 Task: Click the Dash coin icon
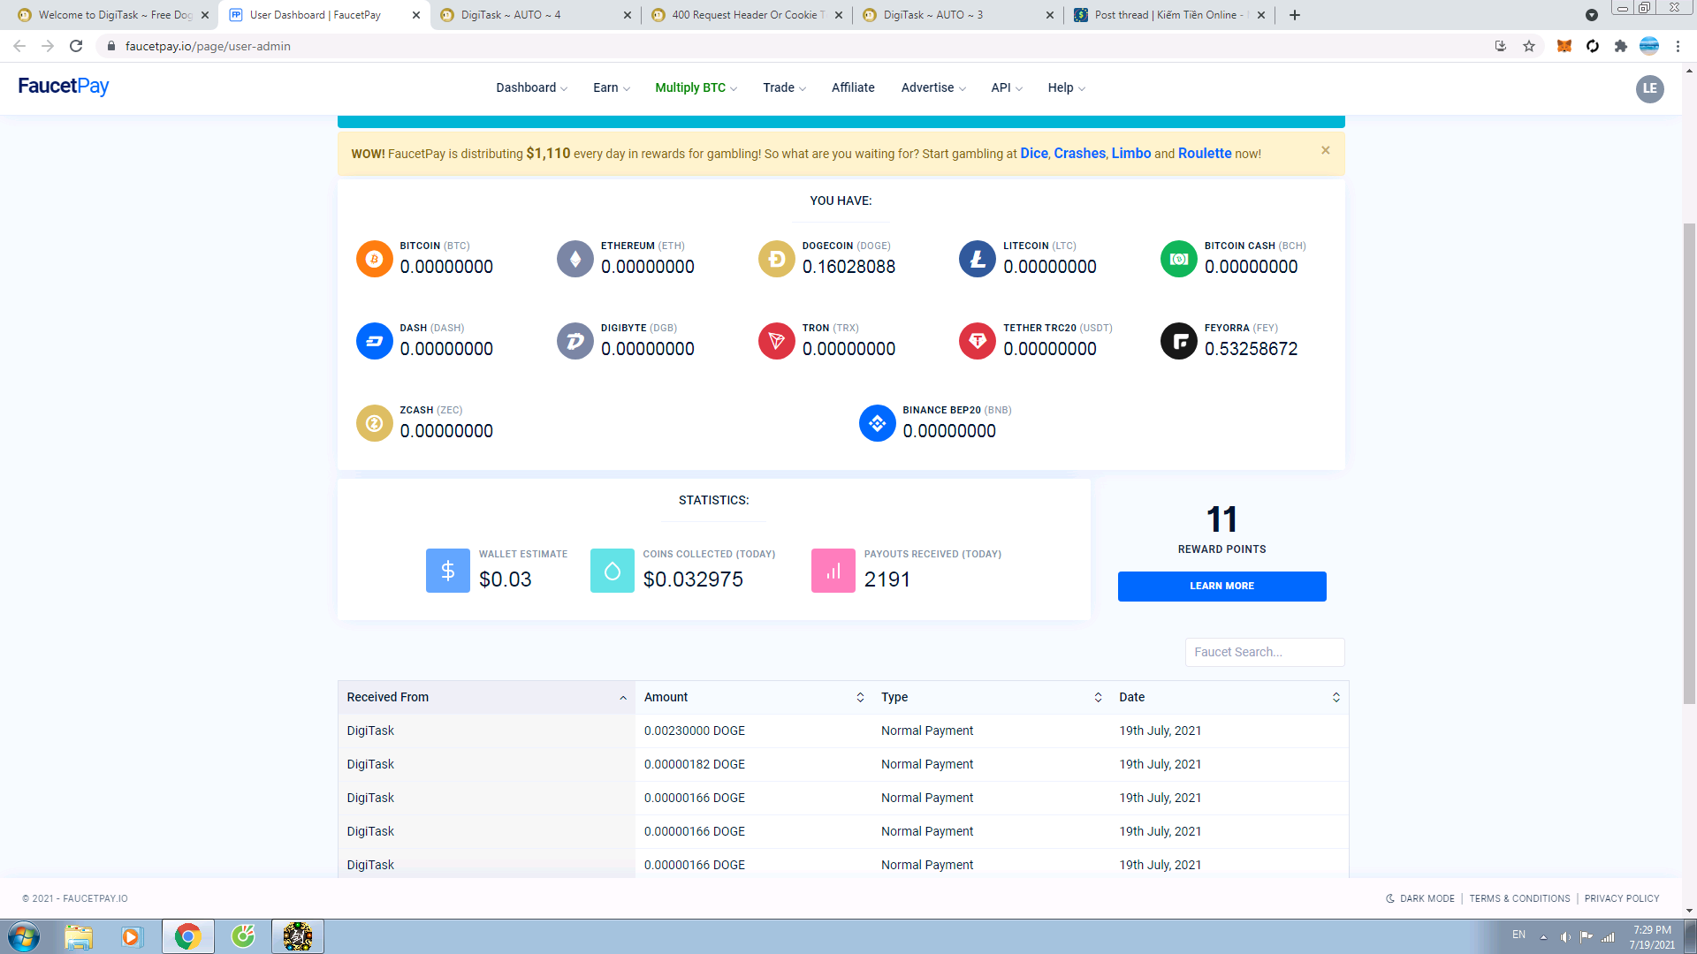(x=374, y=341)
